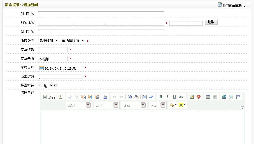Click the insert link globe icon
Screen dimensions: 254x144
point(224,97)
